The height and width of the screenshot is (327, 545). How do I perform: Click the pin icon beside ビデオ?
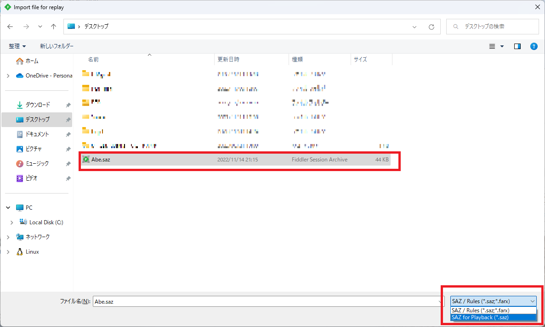[68, 178]
